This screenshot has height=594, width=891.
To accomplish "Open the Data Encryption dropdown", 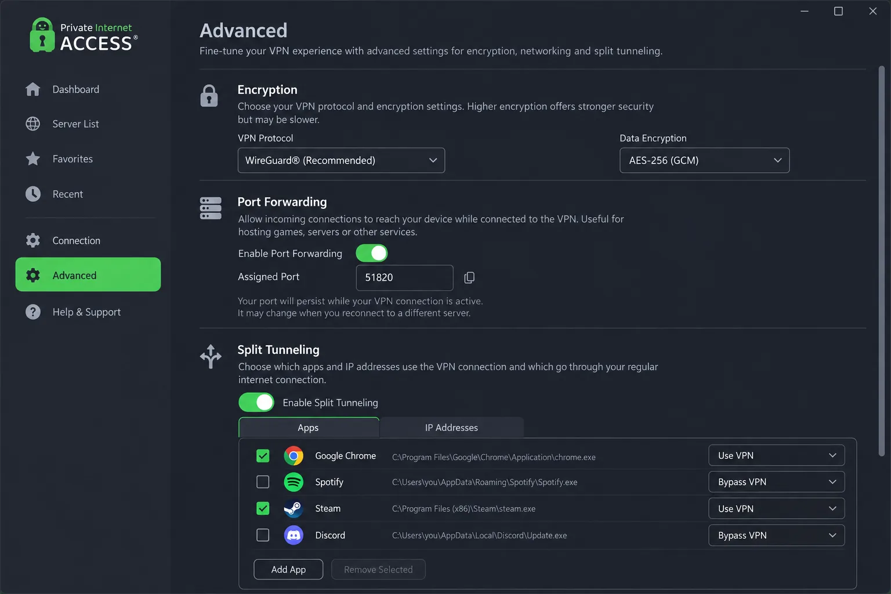I will 704,160.
